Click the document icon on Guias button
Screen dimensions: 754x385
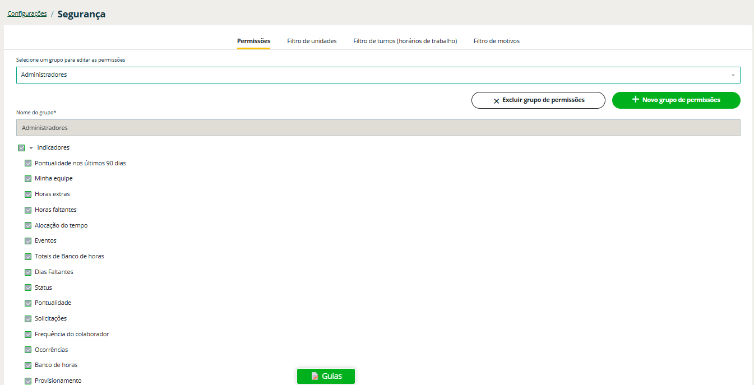pos(315,376)
